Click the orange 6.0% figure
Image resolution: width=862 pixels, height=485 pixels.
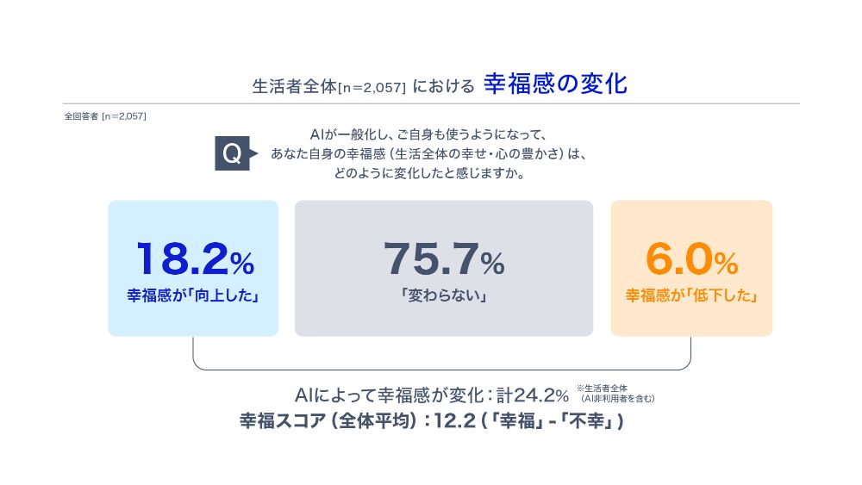pyautogui.click(x=691, y=258)
